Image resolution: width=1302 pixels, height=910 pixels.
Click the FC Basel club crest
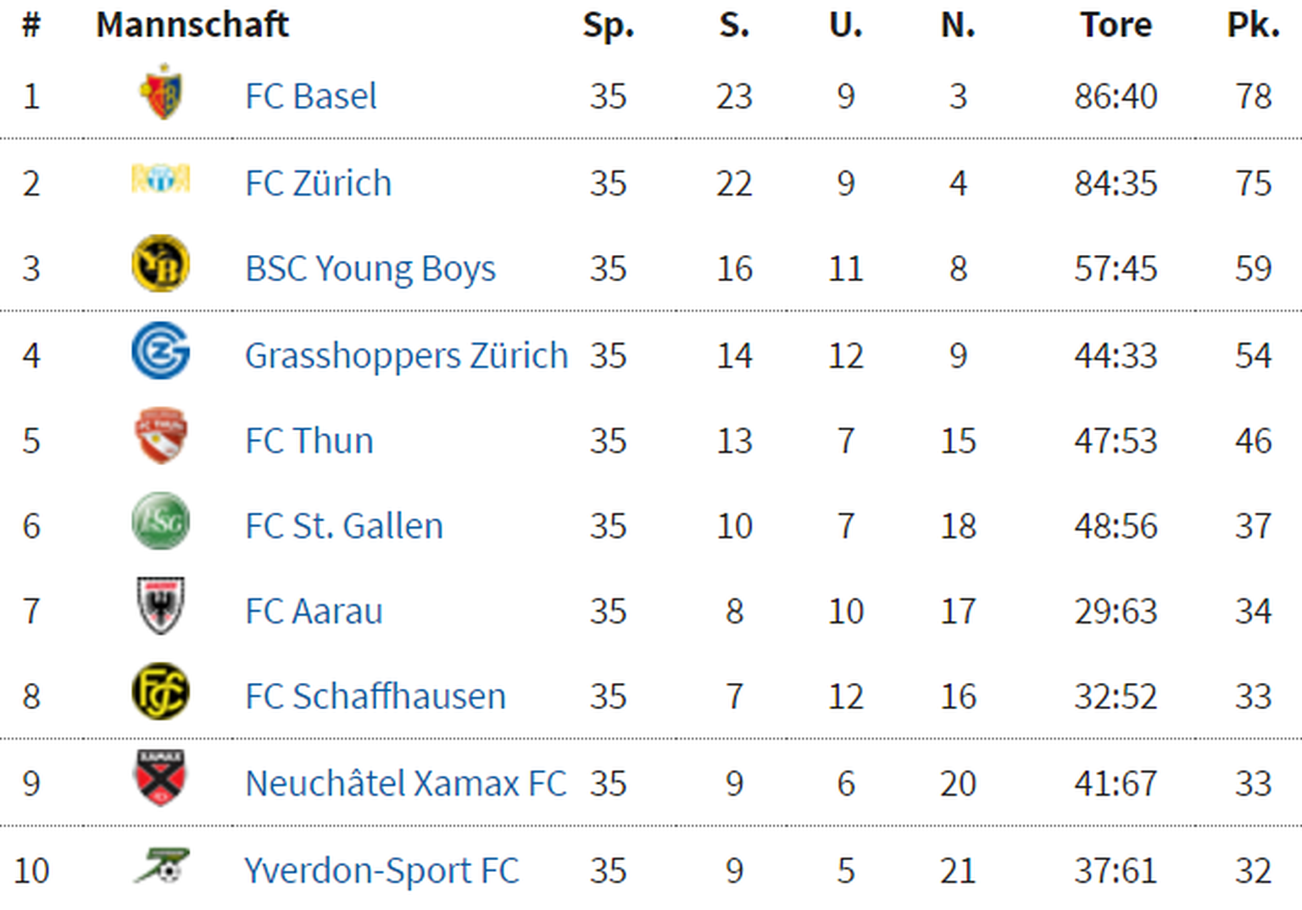(161, 92)
